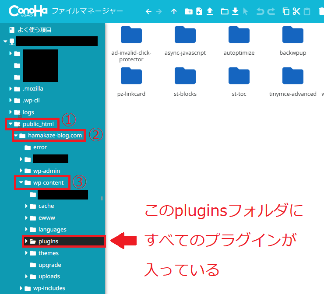Collapse the public_html tree node
The image size is (324, 294).
tap(11, 124)
